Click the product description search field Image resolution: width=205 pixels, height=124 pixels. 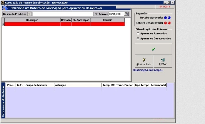pos(63,14)
